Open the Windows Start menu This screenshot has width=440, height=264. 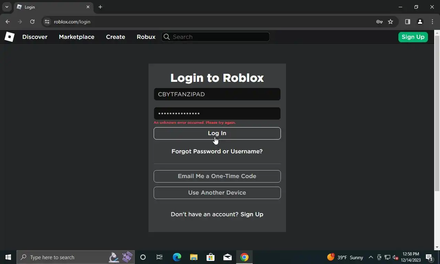click(8, 257)
